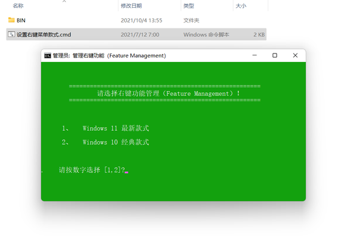The width and height of the screenshot is (357, 245).
Task: Click the Windows 命令脚本 type cell
Action: coord(206,34)
